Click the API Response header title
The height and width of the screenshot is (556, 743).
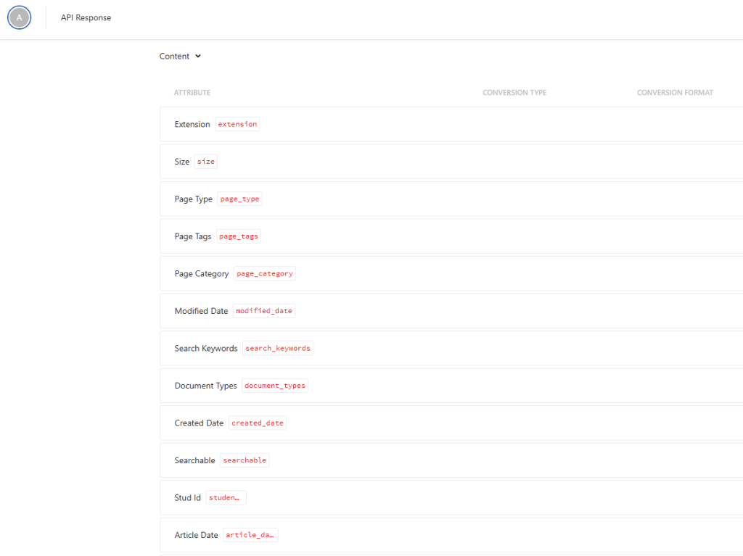pyautogui.click(x=86, y=17)
